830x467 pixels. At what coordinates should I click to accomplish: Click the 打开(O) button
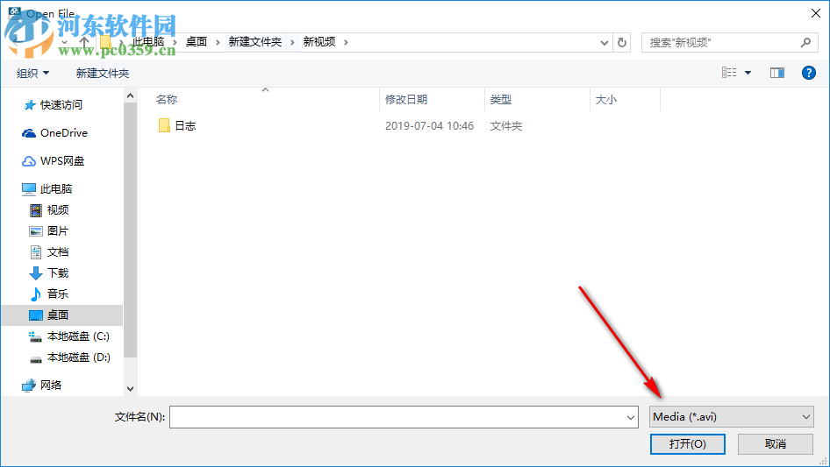(688, 443)
